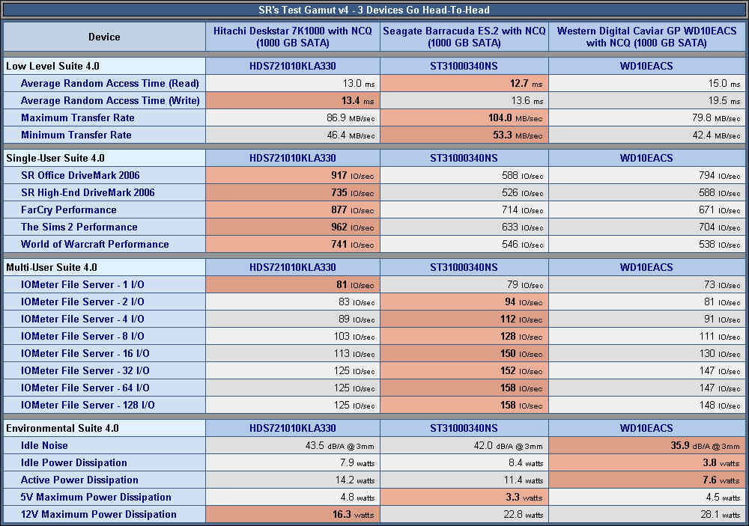Open SR High-End DriveMark 2006 link
The height and width of the screenshot is (526, 749).
coord(88,192)
